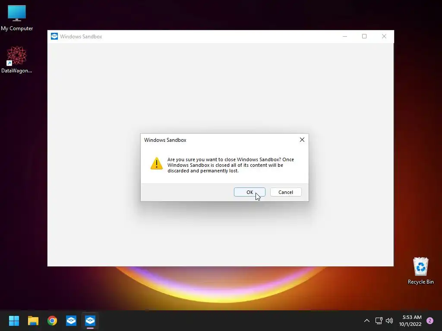Close the main Windows Sandbox window
This screenshot has width=442, height=331.
pyautogui.click(x=384, y=36)
